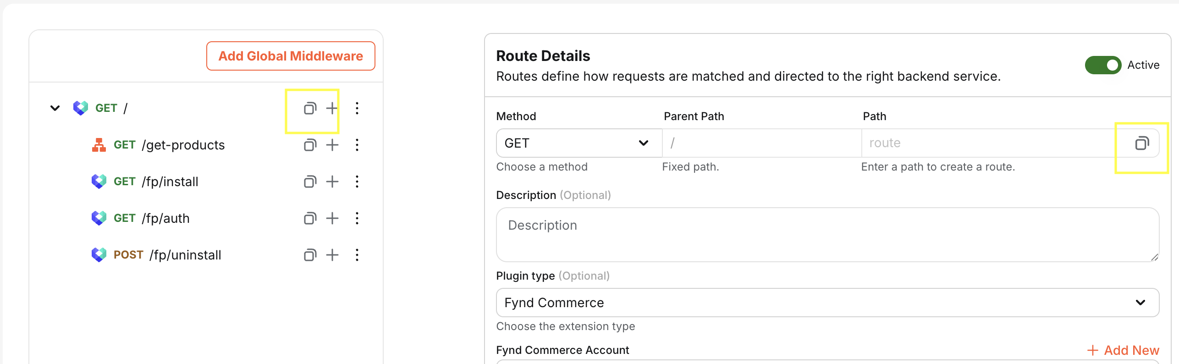Click the Add Global Middleware button
Viewport: 1179px width, 364px height.
point(291,56)
